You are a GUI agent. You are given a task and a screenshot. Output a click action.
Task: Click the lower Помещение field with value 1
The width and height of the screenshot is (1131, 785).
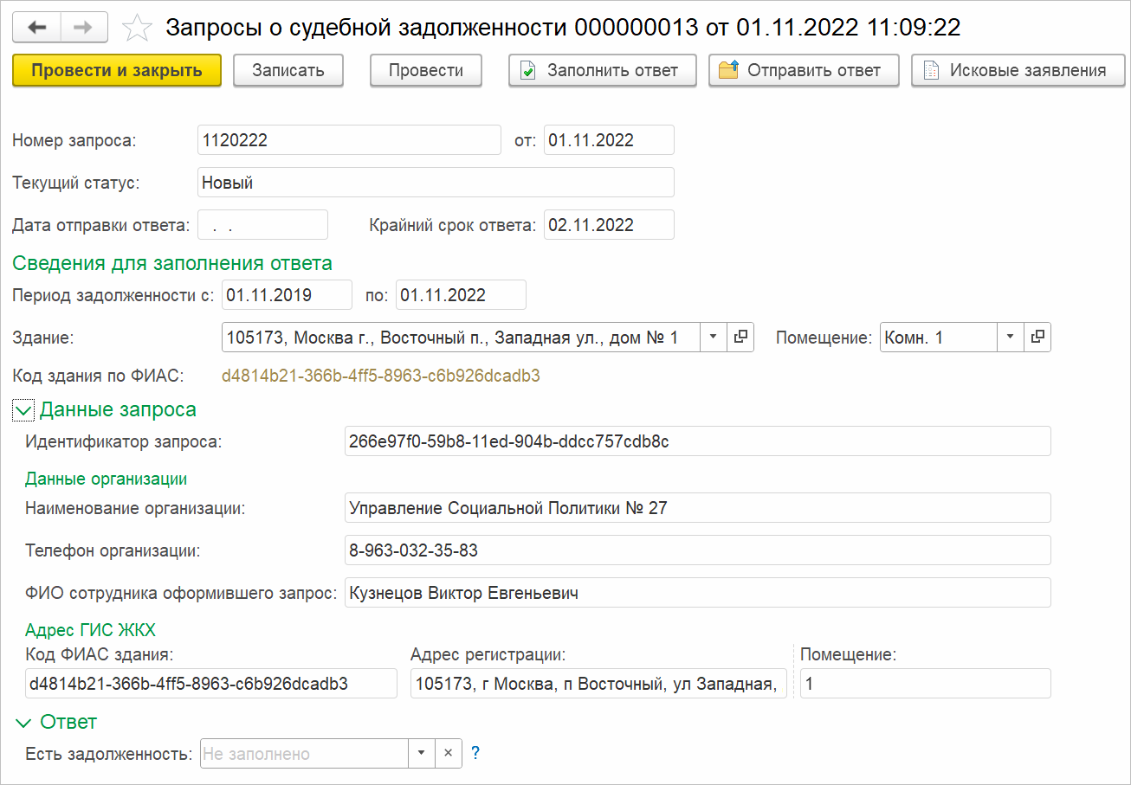click(925, 684)
